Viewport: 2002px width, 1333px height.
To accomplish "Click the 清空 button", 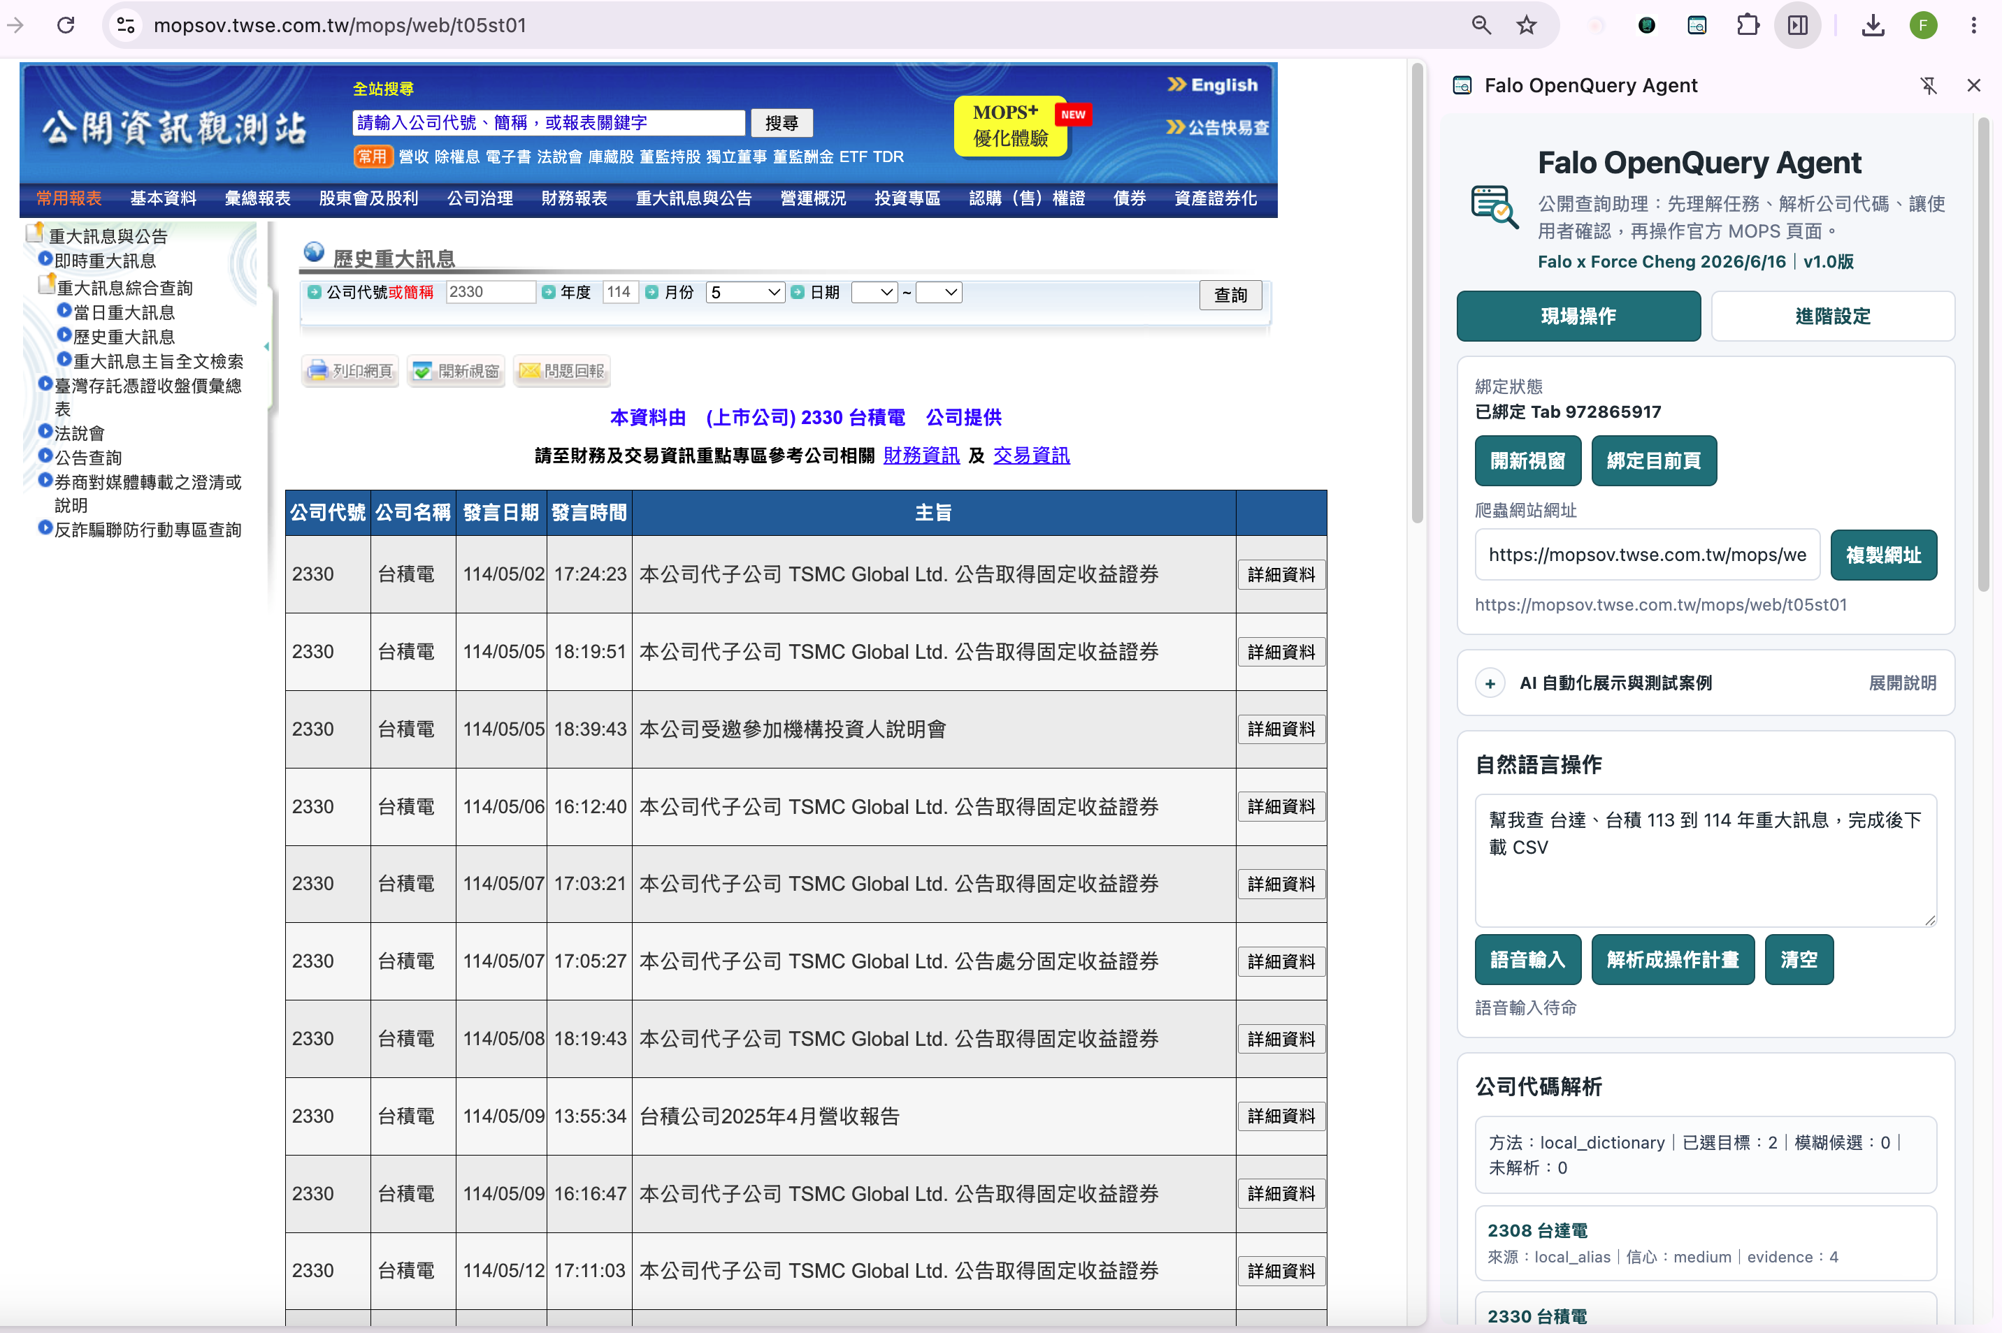I will pyautogui.click(x=1799, y=960).
